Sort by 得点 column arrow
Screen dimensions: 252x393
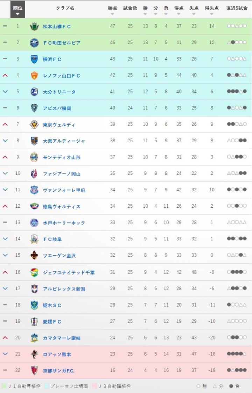point(178,14)
